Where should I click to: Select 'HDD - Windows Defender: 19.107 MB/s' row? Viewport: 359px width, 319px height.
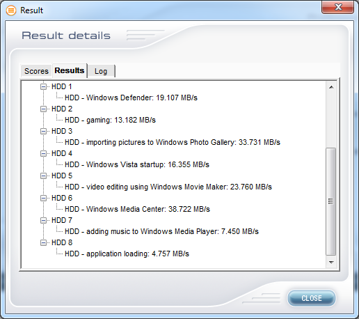tap(131, 98)
